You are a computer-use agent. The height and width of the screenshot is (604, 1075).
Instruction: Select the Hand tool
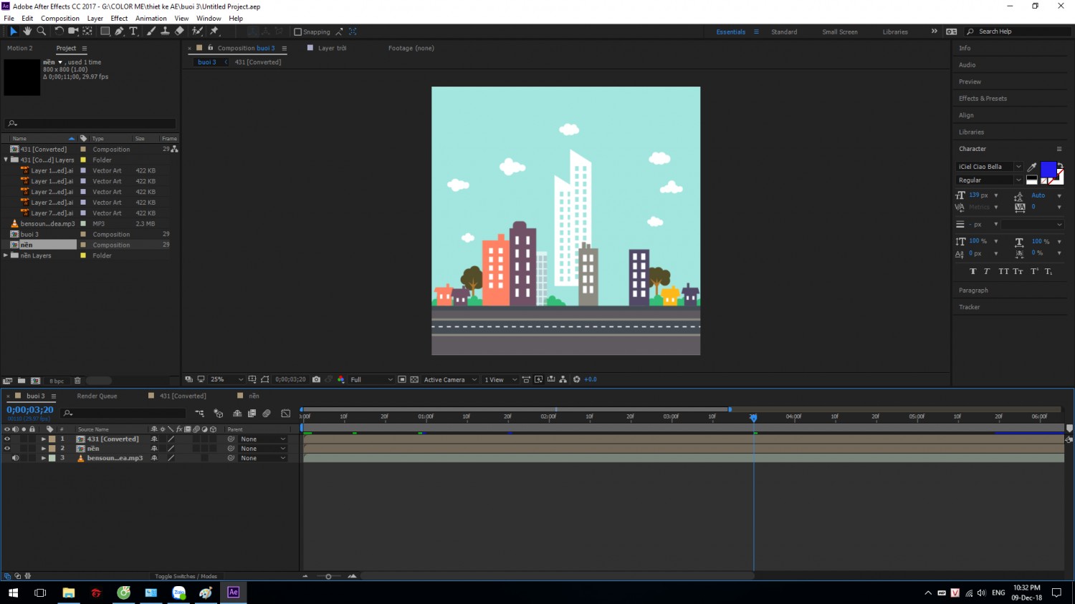27,31
